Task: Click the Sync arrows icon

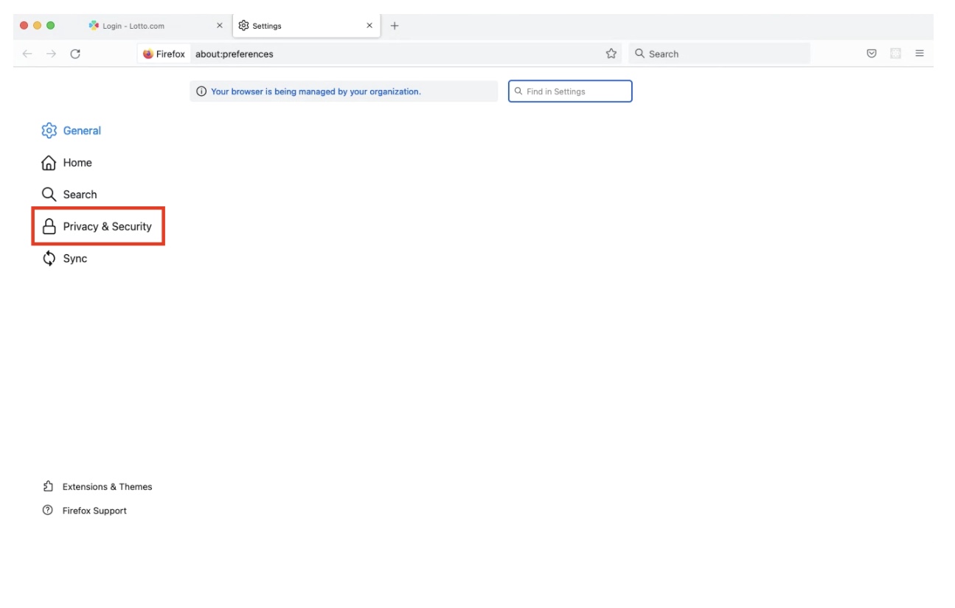Action: 49,259
